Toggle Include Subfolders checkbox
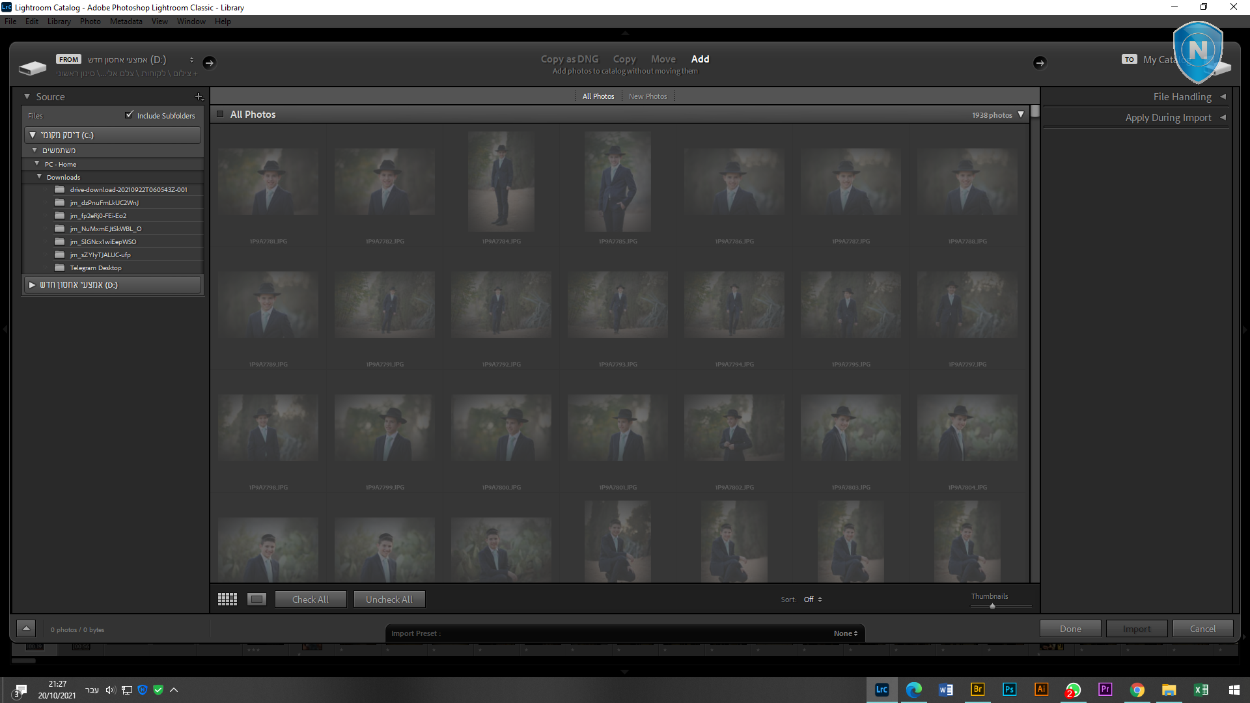Image resolution: width=1250 pixels, height=703 pixels. (x=129, y=115)
